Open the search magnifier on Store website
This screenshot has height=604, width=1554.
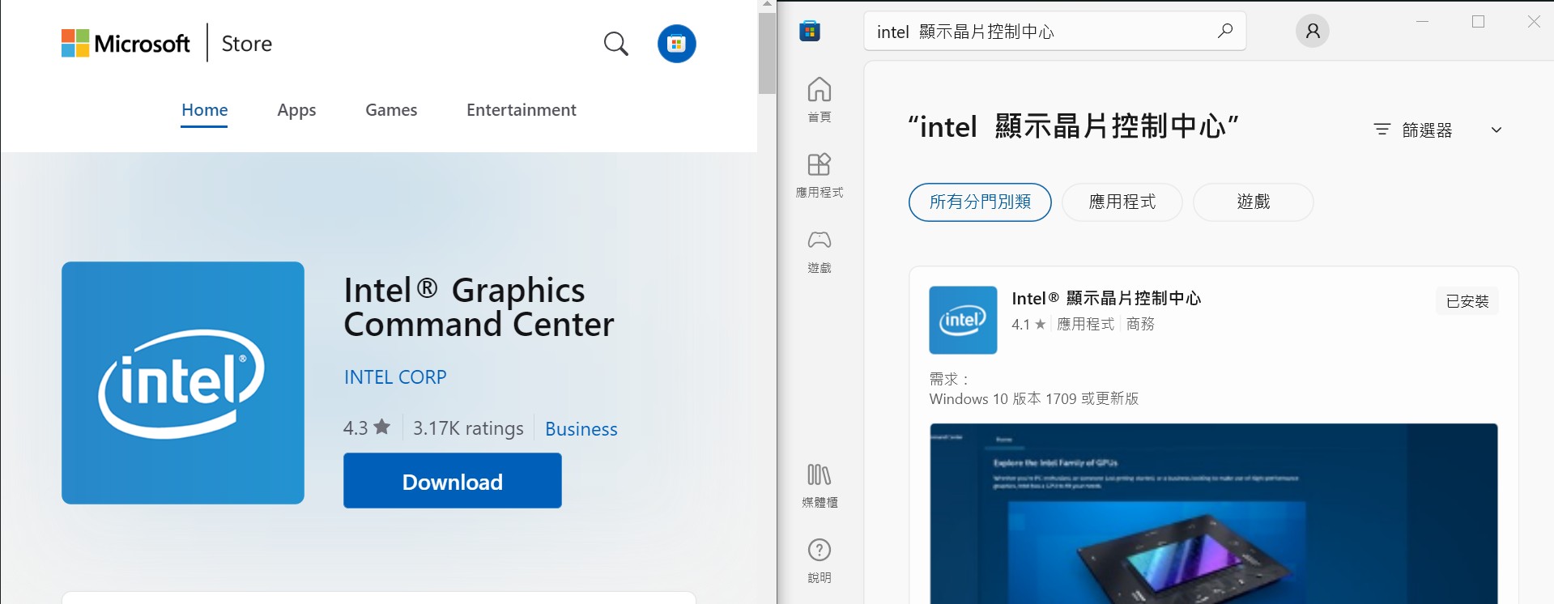point(616,44)
